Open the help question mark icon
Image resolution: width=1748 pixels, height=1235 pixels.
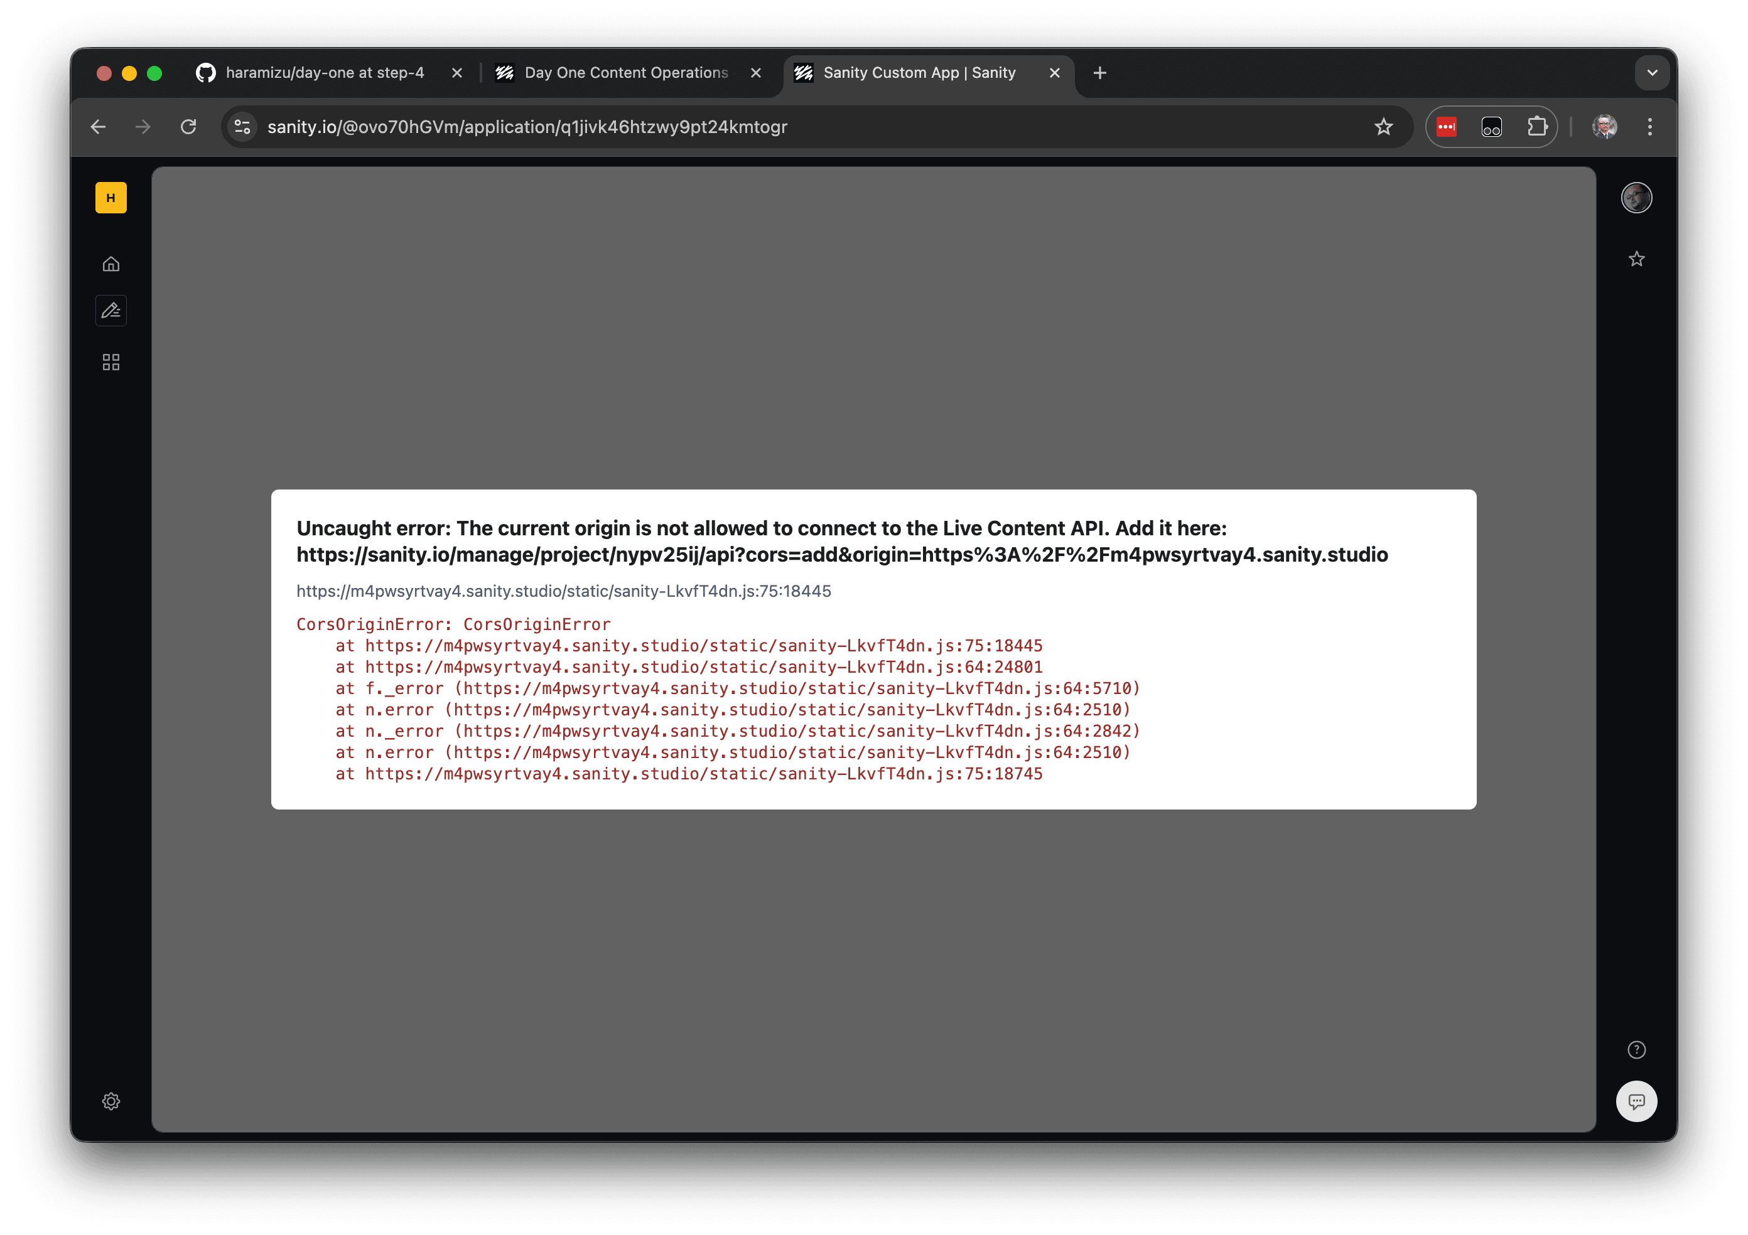click(x=1636, y=1050)
